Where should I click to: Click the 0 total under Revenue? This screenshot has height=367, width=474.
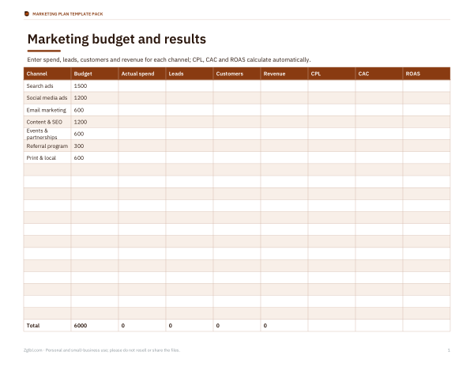[265, 326]
